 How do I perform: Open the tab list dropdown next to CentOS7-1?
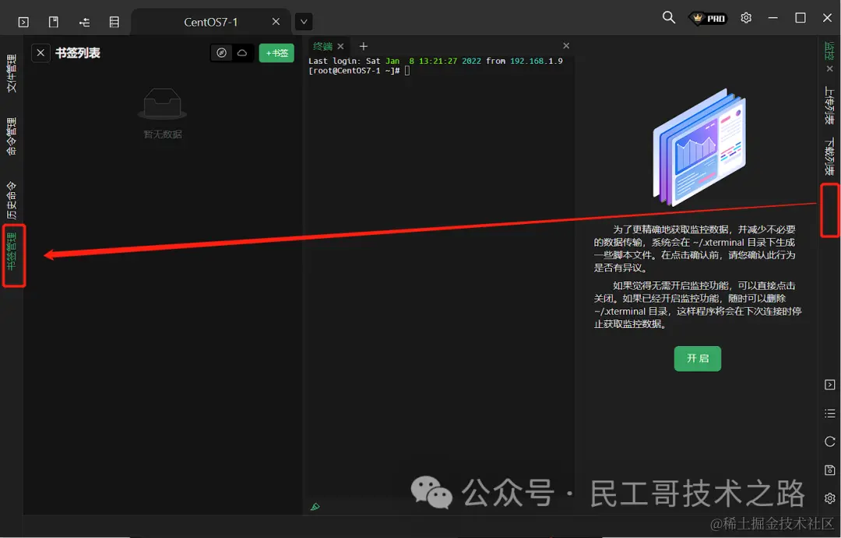coord(303,21)
